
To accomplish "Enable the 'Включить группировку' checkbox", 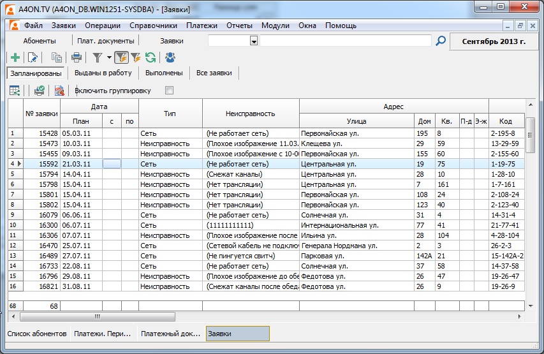I will 169,91.
